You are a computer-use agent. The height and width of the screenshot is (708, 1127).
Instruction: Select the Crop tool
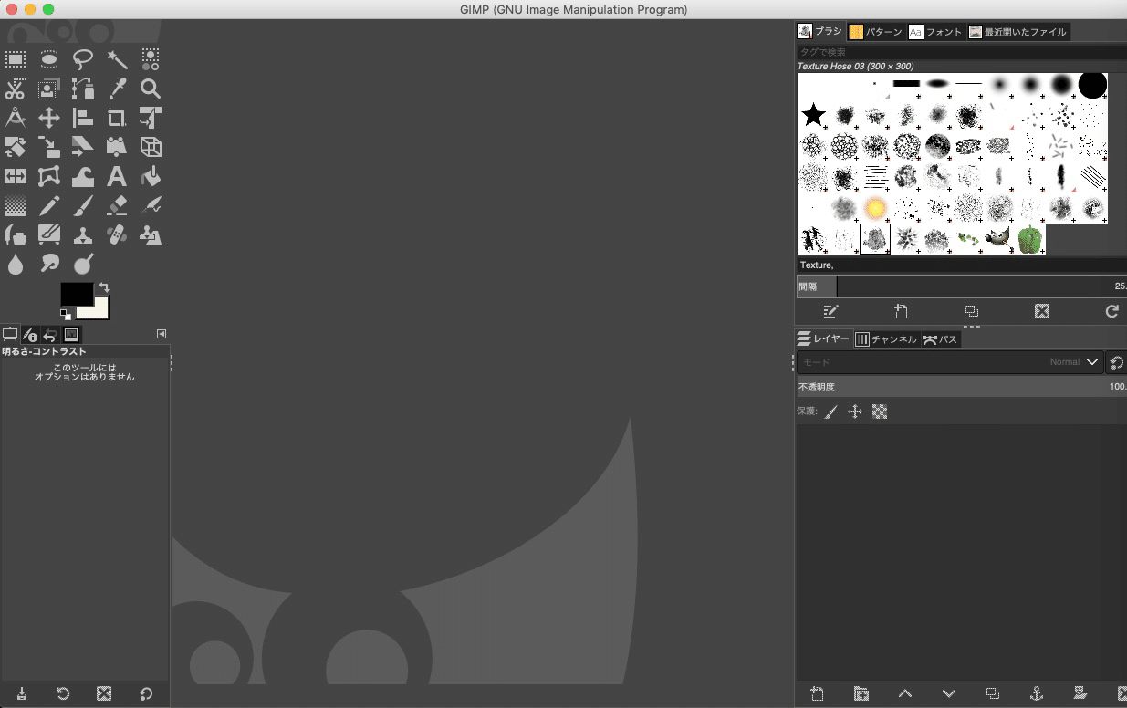(x=117, y=118)
